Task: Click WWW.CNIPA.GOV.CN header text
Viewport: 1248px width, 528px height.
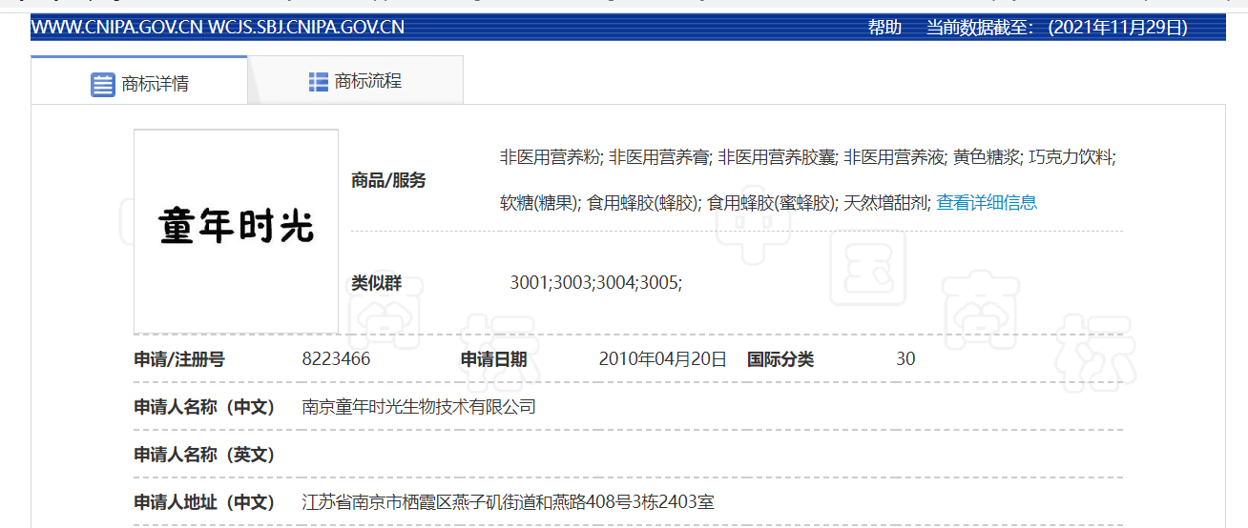Action: (117, 28)
